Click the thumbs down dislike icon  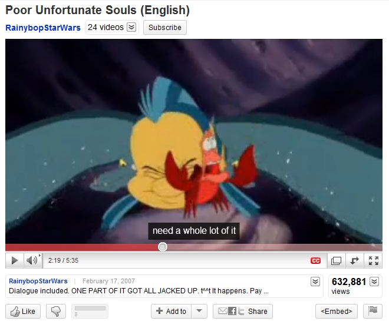point(56,311)
